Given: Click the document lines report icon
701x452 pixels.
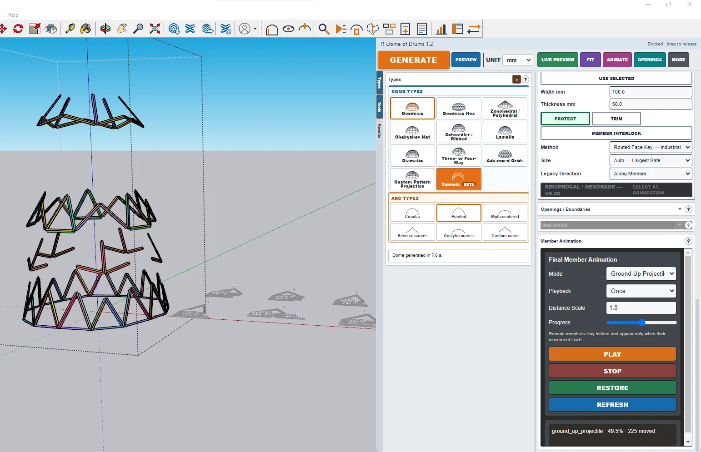Looking at the screenshot, I should [422, 29].
